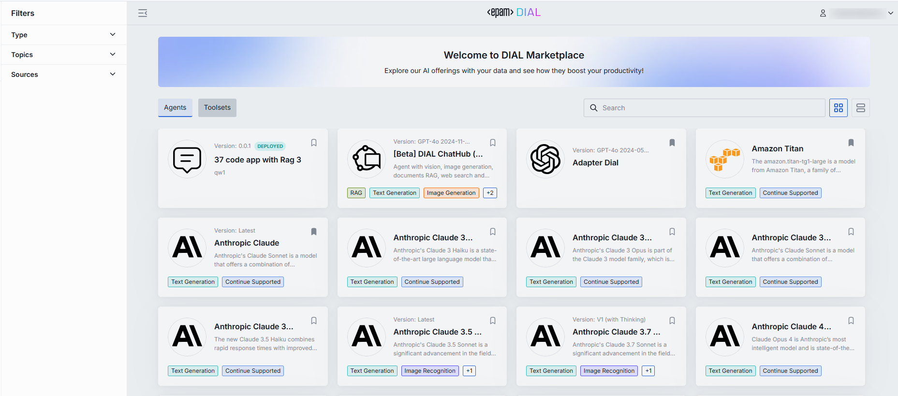Click the Image Generation tag on ChatHub
Image resolution: width=898 pixels, height=396 pixels.
click(x=451, y=193)
